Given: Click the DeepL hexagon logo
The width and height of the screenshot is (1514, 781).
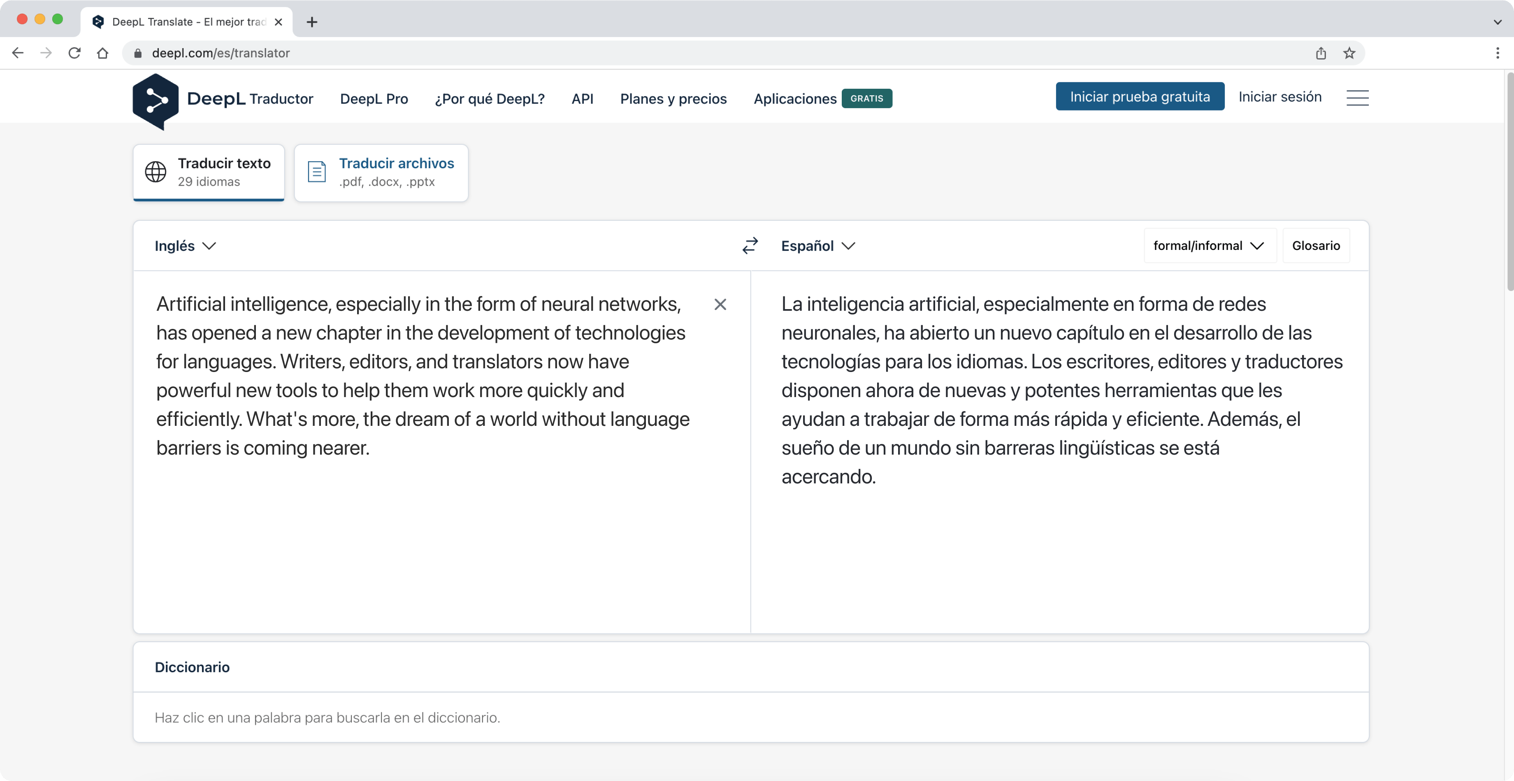Looking at the screenshot, I should (x=155, y=100).
